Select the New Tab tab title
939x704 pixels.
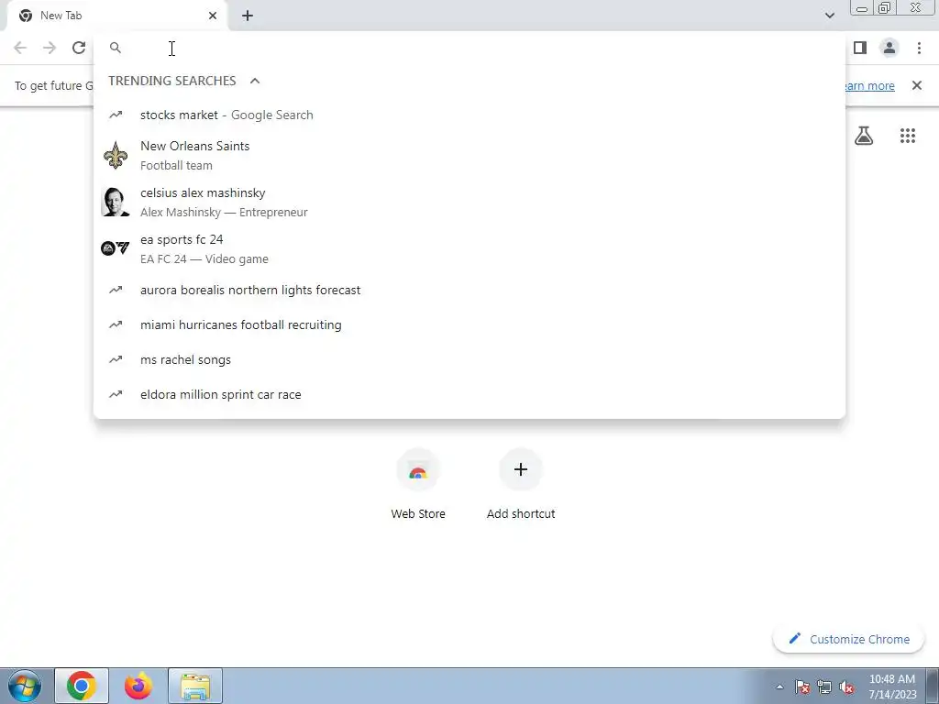[61, 16]
